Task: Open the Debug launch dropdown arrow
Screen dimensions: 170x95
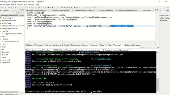Action: coord(41,7)
